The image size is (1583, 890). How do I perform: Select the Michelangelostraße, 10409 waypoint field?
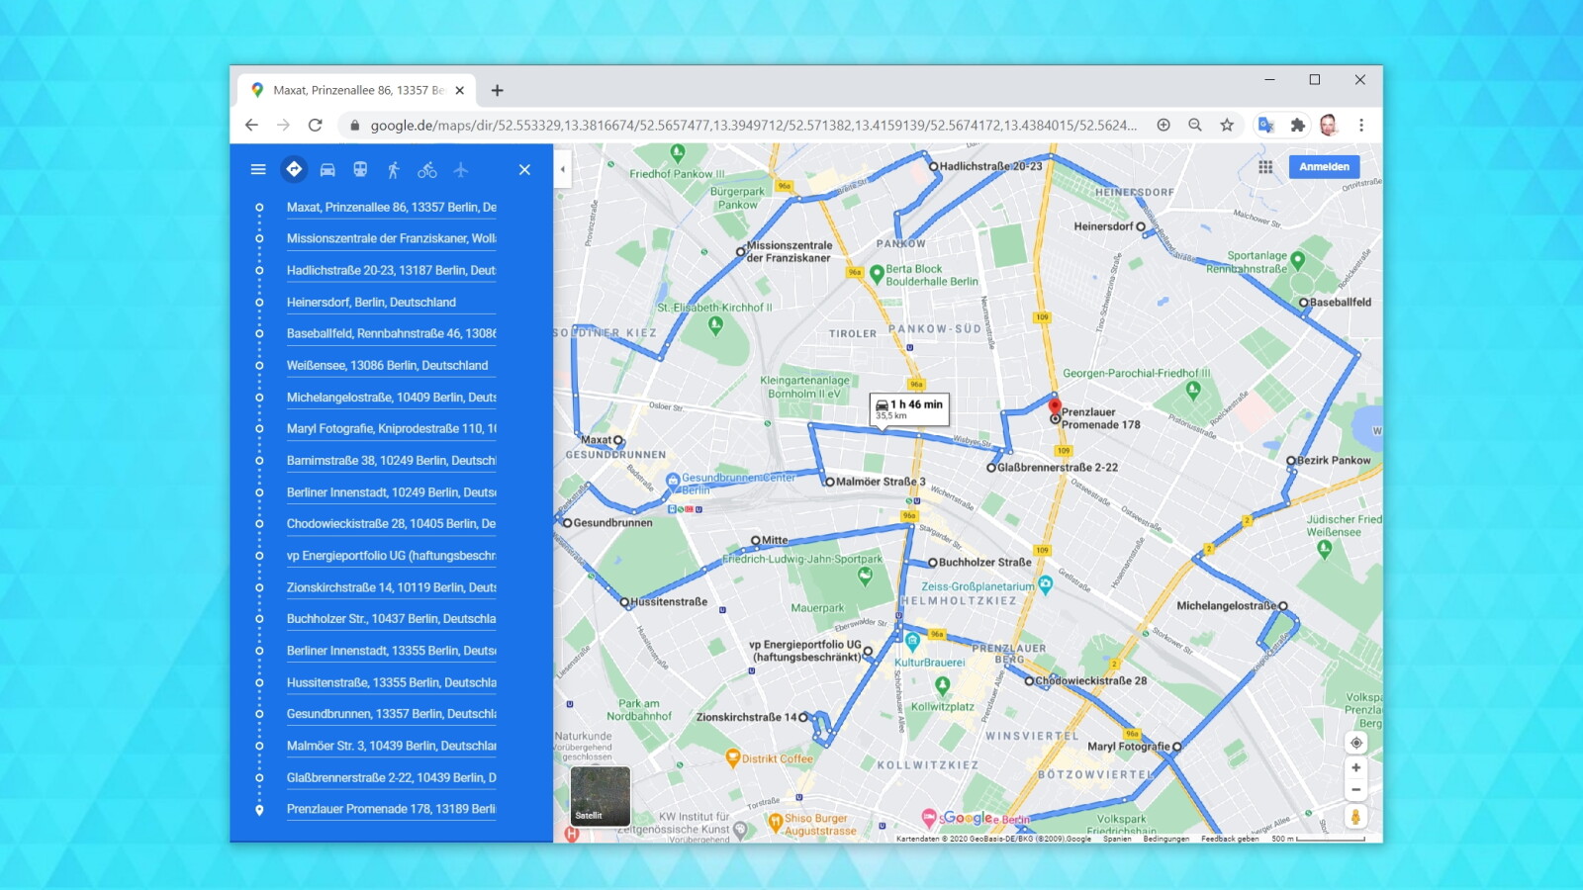point(391,397)
